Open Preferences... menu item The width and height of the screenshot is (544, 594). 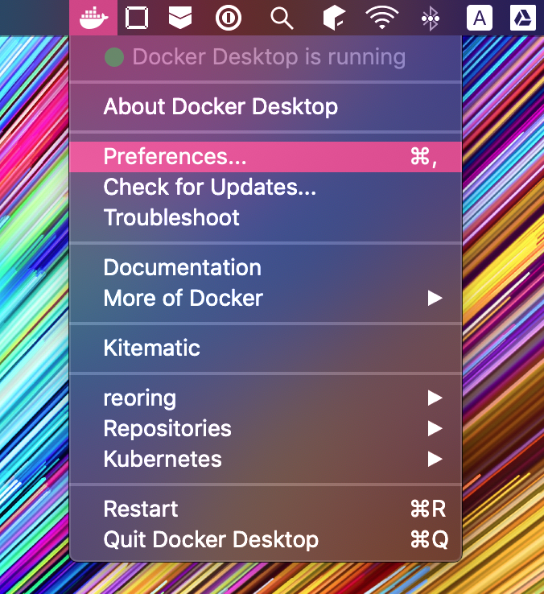266,157
